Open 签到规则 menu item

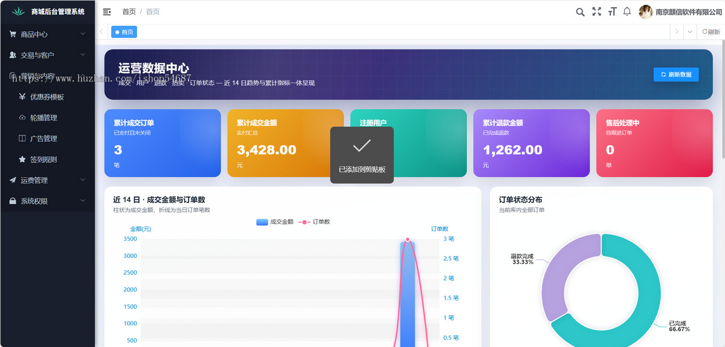[43, 159]
